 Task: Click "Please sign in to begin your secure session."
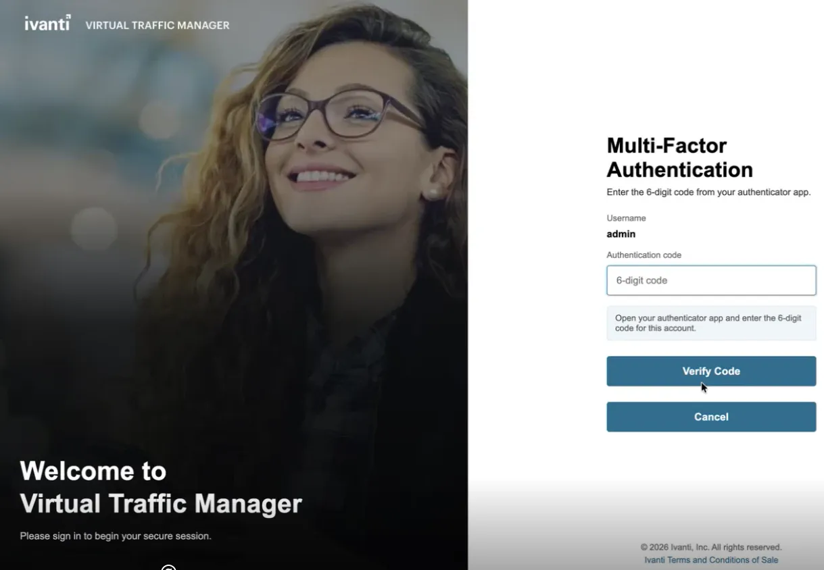click(116, 536)
